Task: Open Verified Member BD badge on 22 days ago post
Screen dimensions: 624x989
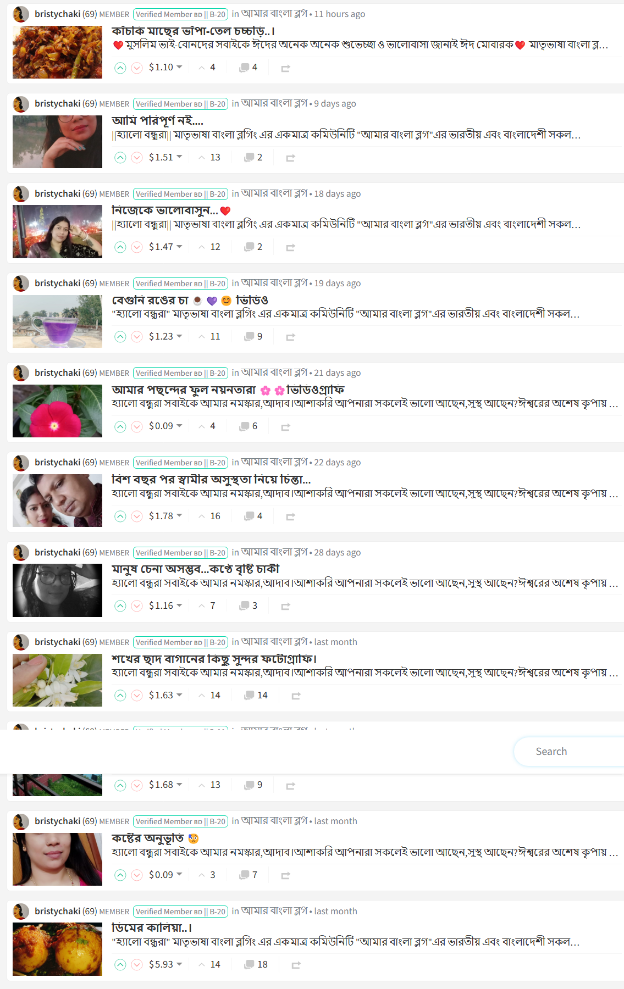Action: pyautogui.click(x=180, y=463)
